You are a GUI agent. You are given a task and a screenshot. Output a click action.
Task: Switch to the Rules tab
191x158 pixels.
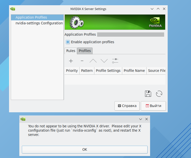[x=71, y=51]
